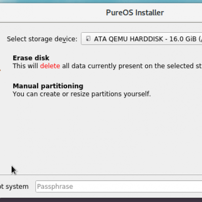This screenshot has width=202, height=202.
Task: Open the storage device dropdown
Action: [141, 39]
